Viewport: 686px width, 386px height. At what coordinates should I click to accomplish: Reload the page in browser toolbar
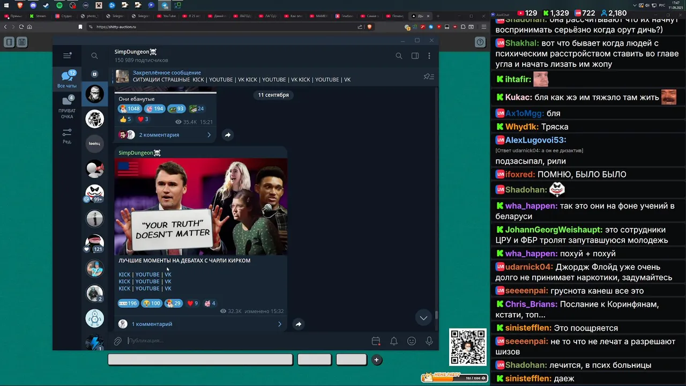click(21, 27)
